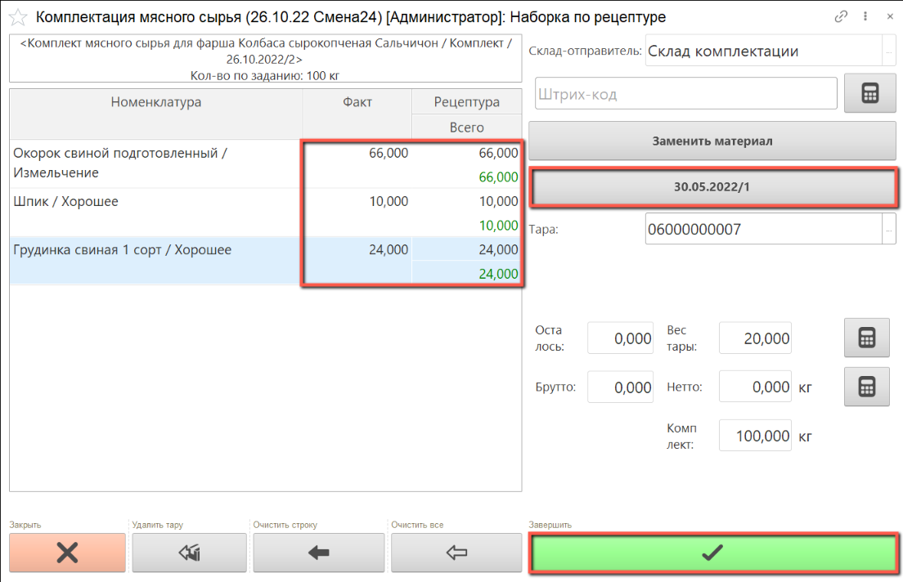The width and height of the screenshot is (903, 582).
Task: Copy link using the chain icon
Action: point(841,16)
